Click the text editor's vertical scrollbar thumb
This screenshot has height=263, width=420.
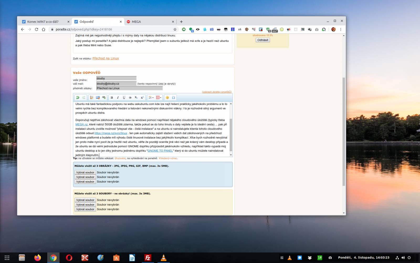click(x=231, y=135)
